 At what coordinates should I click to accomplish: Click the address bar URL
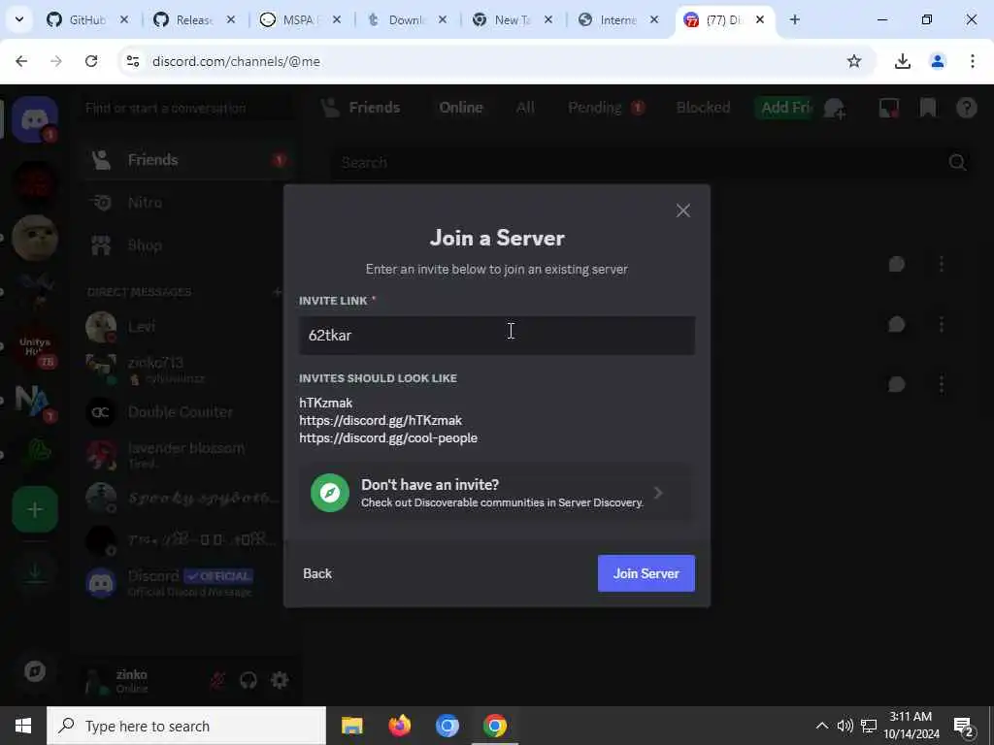[x=236, y=61]
